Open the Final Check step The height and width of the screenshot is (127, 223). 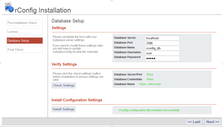tap(25, 50)
